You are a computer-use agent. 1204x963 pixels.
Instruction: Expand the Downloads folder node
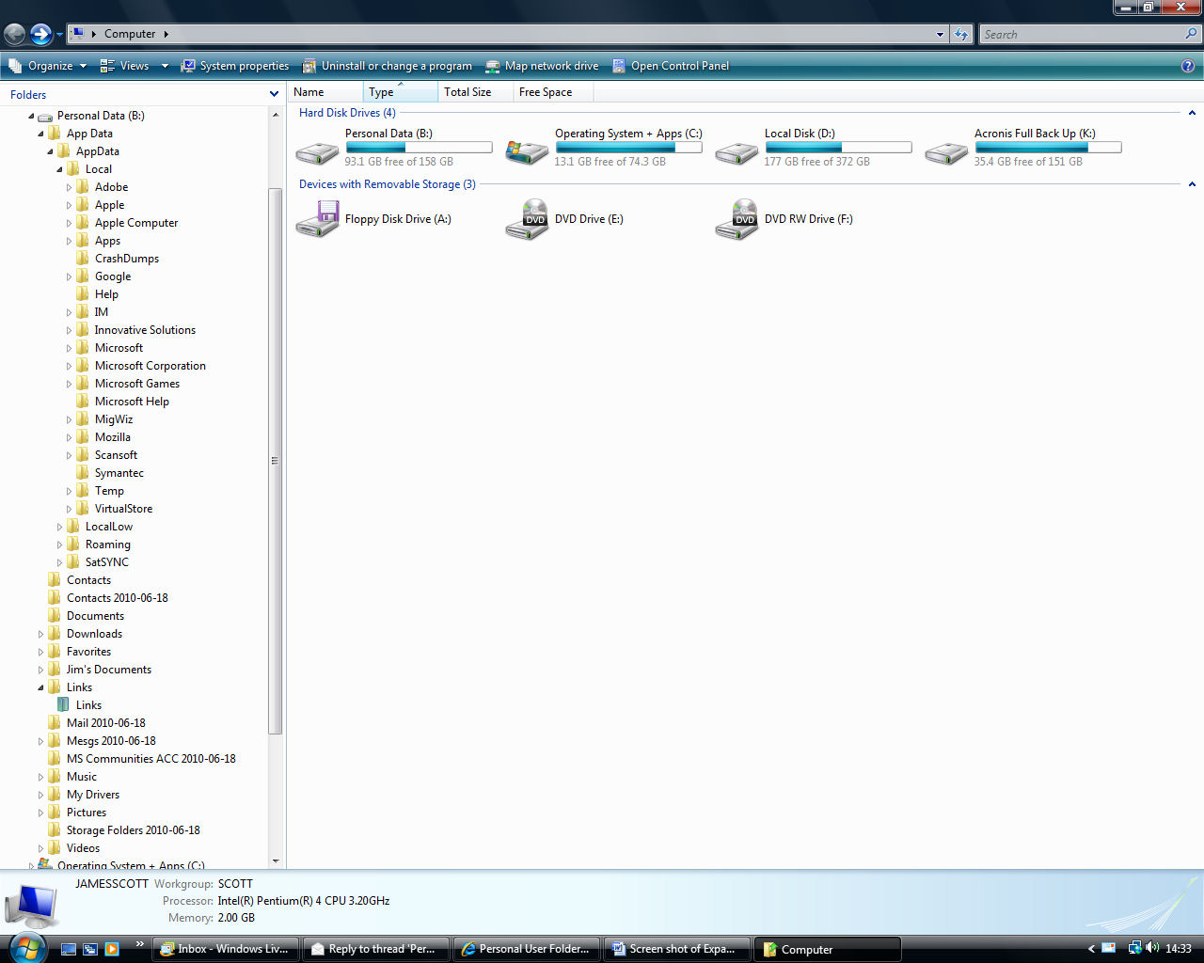click(40, 634)
